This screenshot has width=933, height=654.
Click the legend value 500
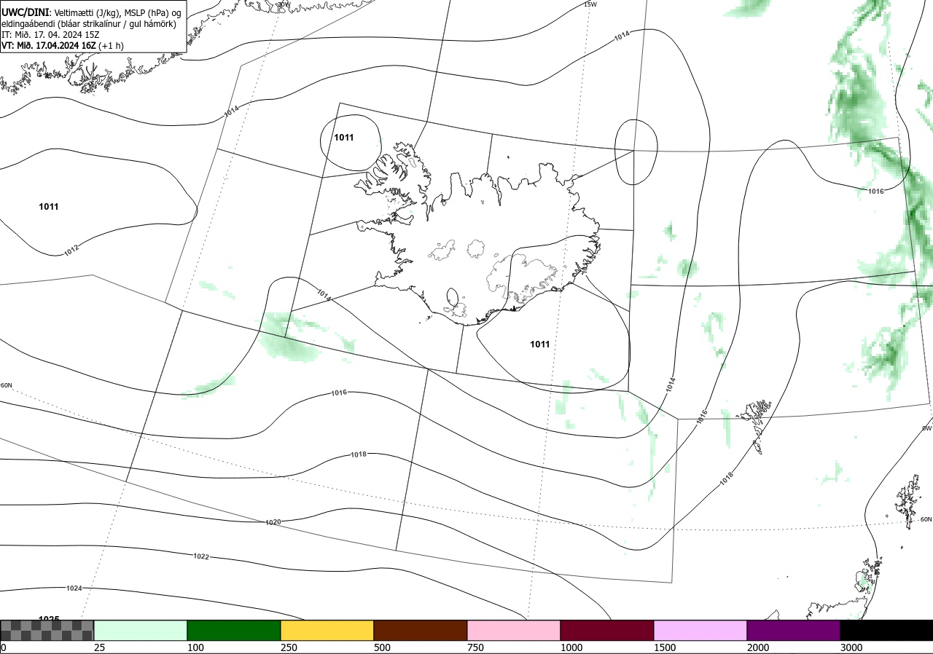(x=382, y=647)
